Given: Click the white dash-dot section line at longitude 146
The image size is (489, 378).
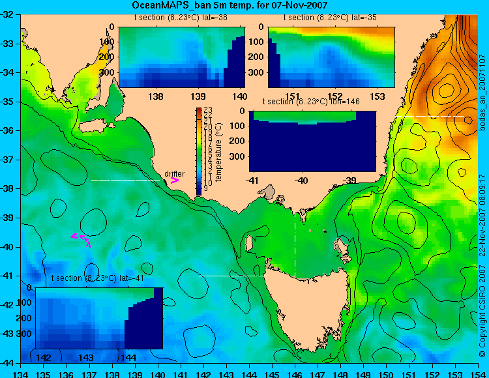Looking at the screenshot, I should pos(295,240).
